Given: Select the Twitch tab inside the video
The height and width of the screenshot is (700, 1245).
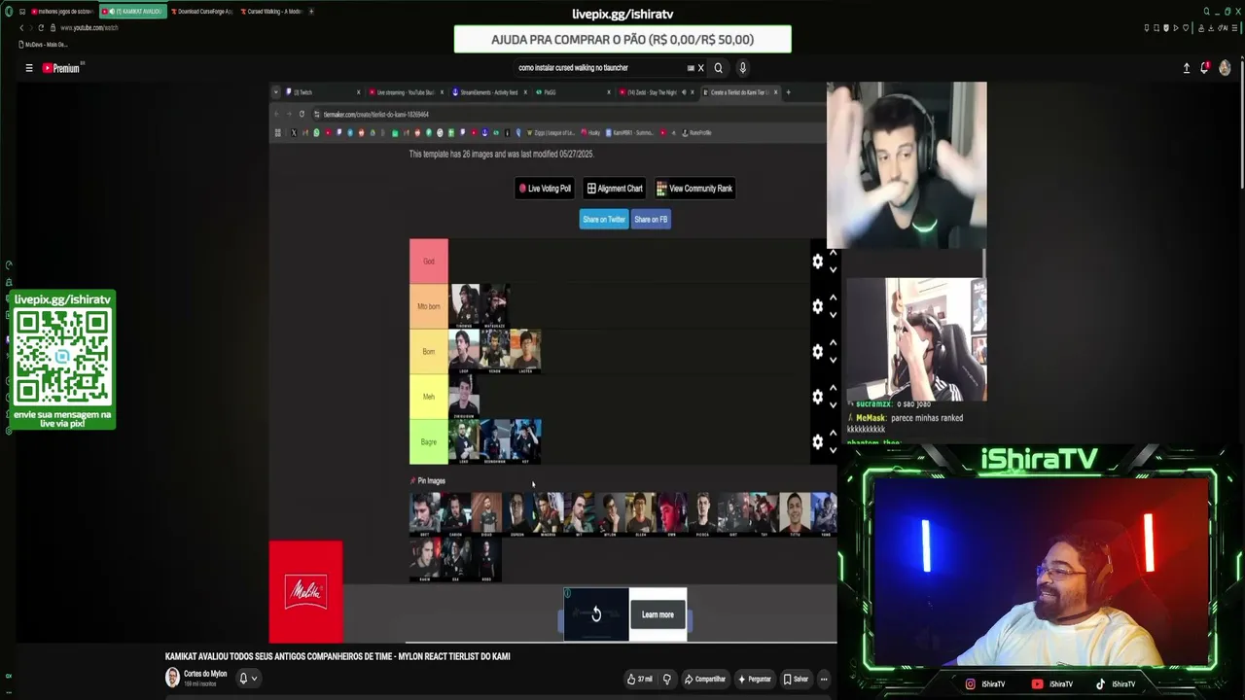Looking at the screenshot, I should tap(323, 92).
